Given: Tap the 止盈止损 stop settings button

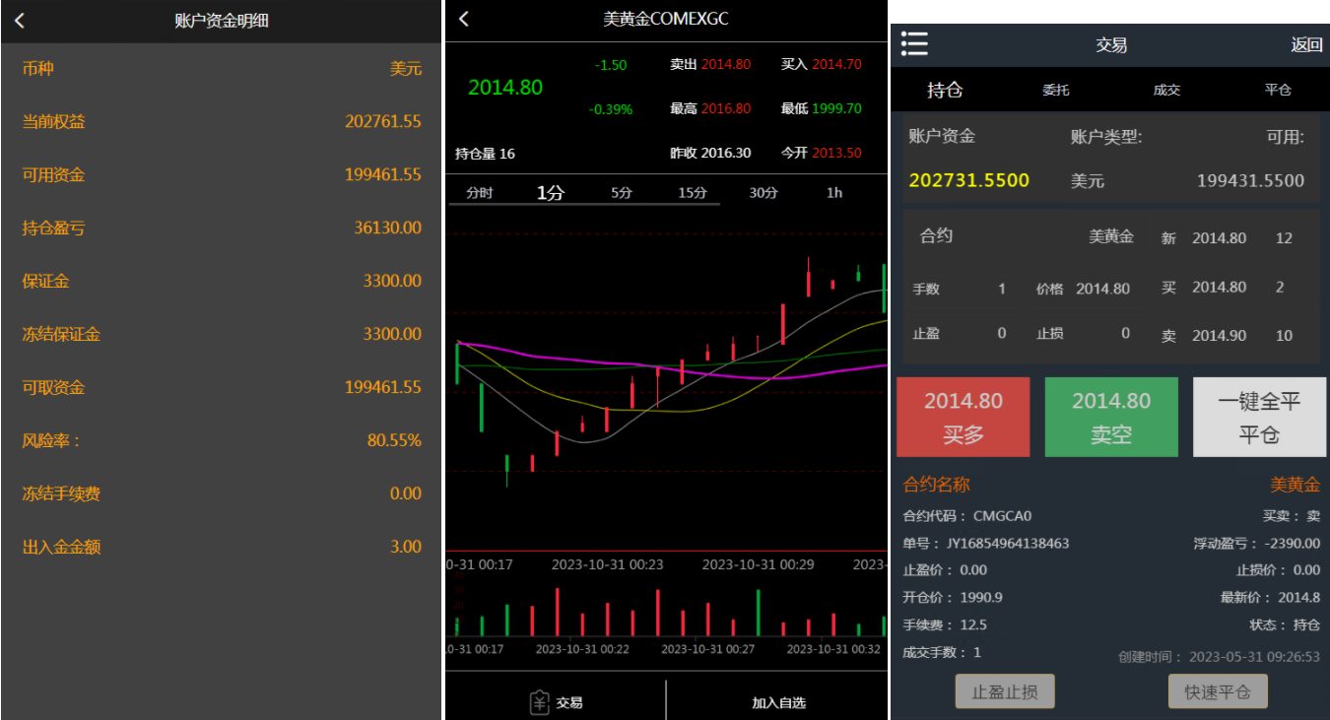Looking at the screenshot, I should [x=1005, y=690].
